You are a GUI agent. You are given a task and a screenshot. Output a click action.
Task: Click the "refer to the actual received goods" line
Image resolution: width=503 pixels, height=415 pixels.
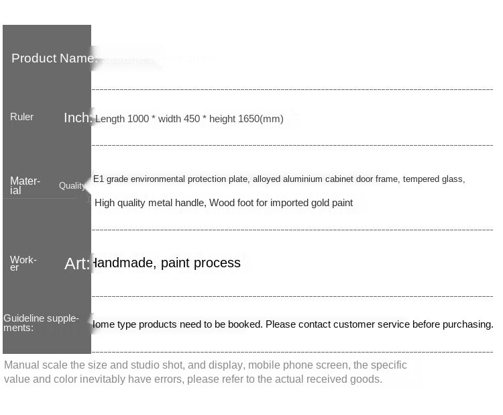pyautogui.click(x=193, y=379)
